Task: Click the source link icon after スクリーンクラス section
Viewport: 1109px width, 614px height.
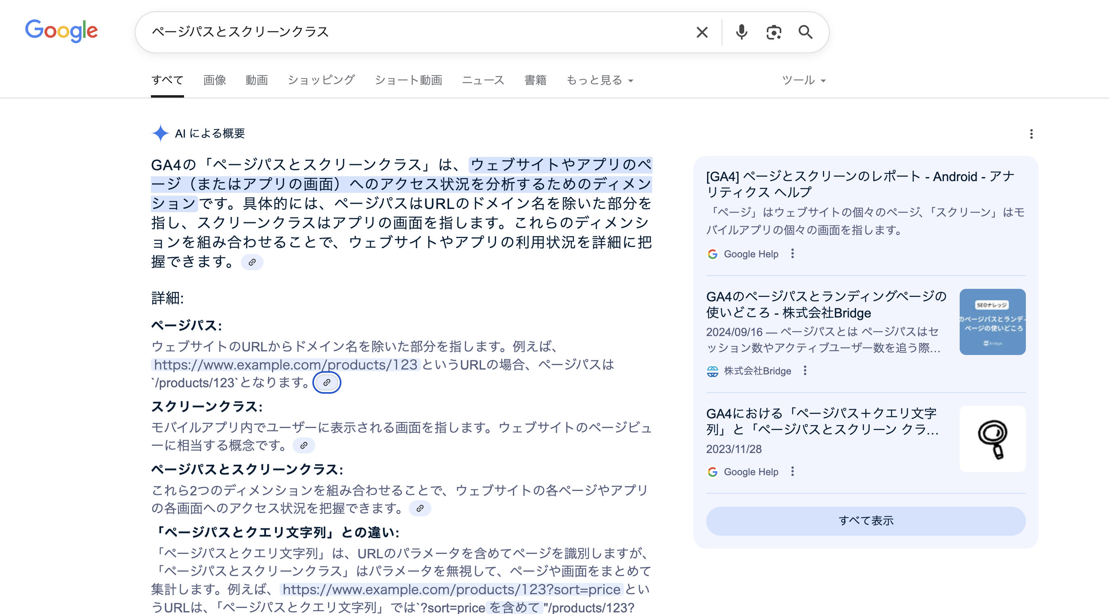Action: (304, 445)
